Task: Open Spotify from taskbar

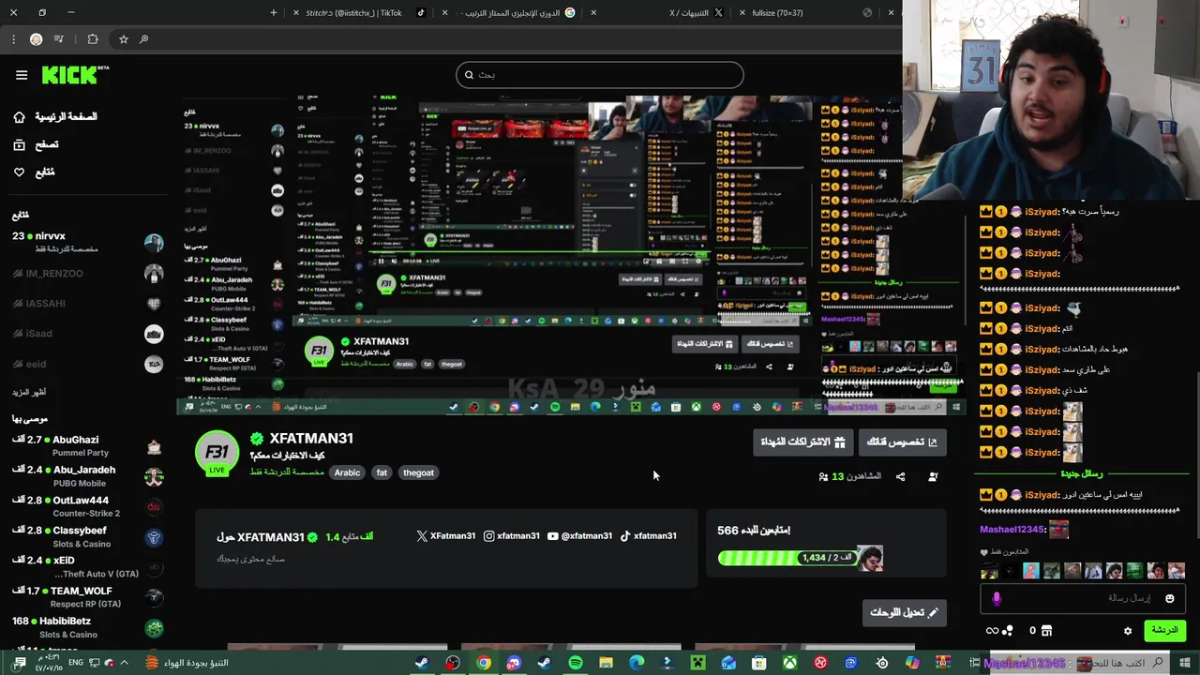Action: (x=576, y=663)
